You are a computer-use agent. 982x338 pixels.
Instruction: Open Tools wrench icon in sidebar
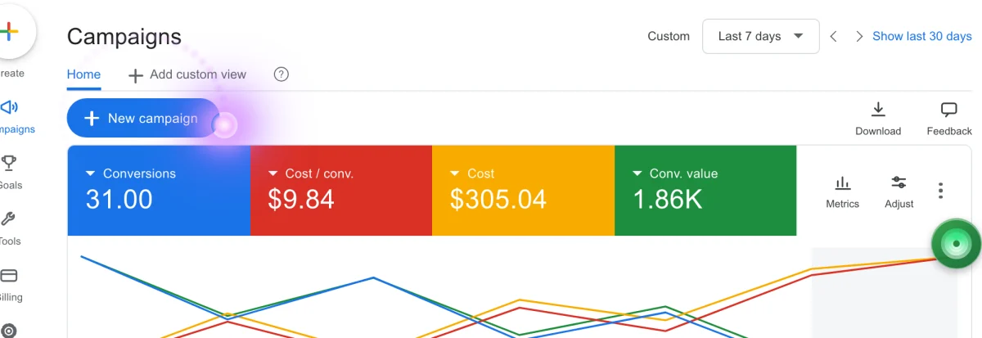[9, 219]
